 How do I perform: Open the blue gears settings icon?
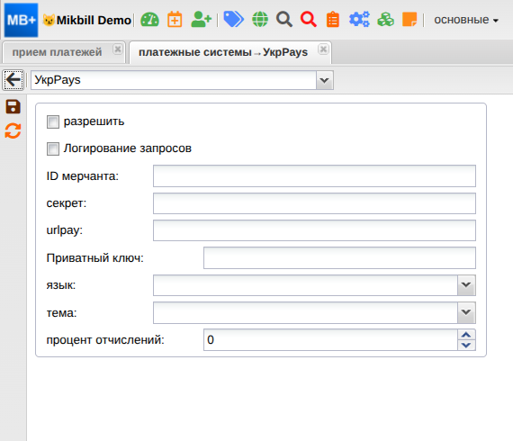click(x=359, y=20)
